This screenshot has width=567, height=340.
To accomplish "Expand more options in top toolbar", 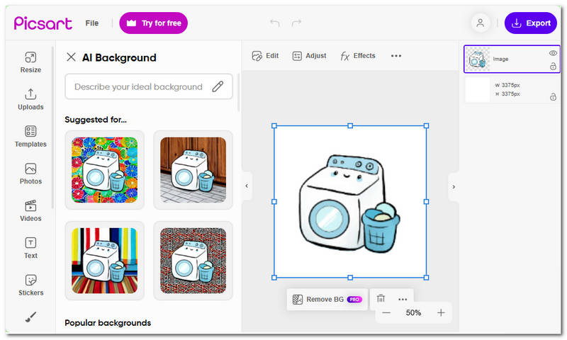I will tap(396, 56).
